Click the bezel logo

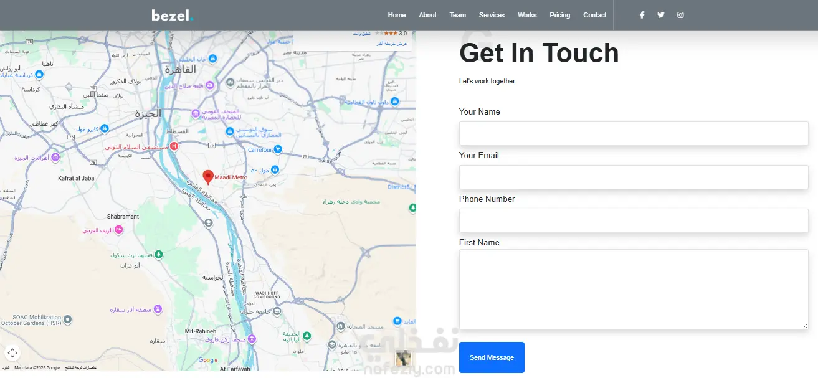(173, 15)
